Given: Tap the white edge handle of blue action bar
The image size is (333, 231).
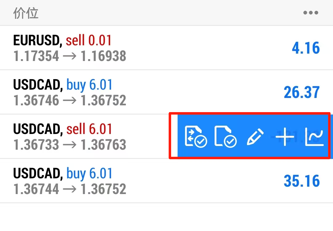Looking at the screenshot, I should tap(175, 136).
